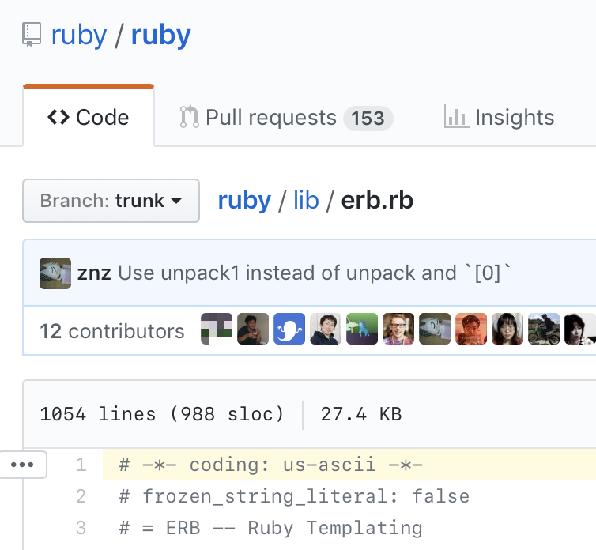Navigate to the lib folder breadcrumb

coord(306,201)
